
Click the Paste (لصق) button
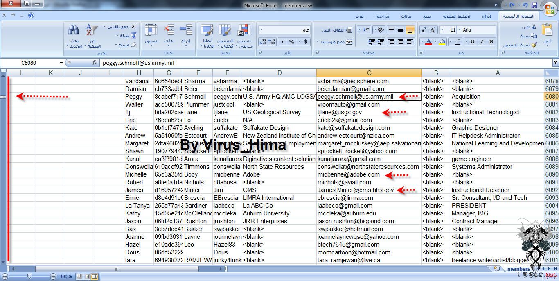click(547, 32)
